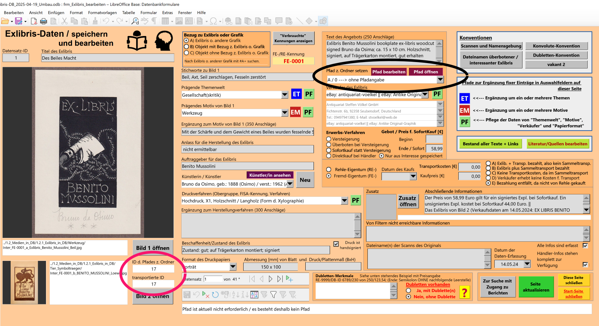
Task: Open Datum des Kaufs date dropdown
Action: coord(413,176)
